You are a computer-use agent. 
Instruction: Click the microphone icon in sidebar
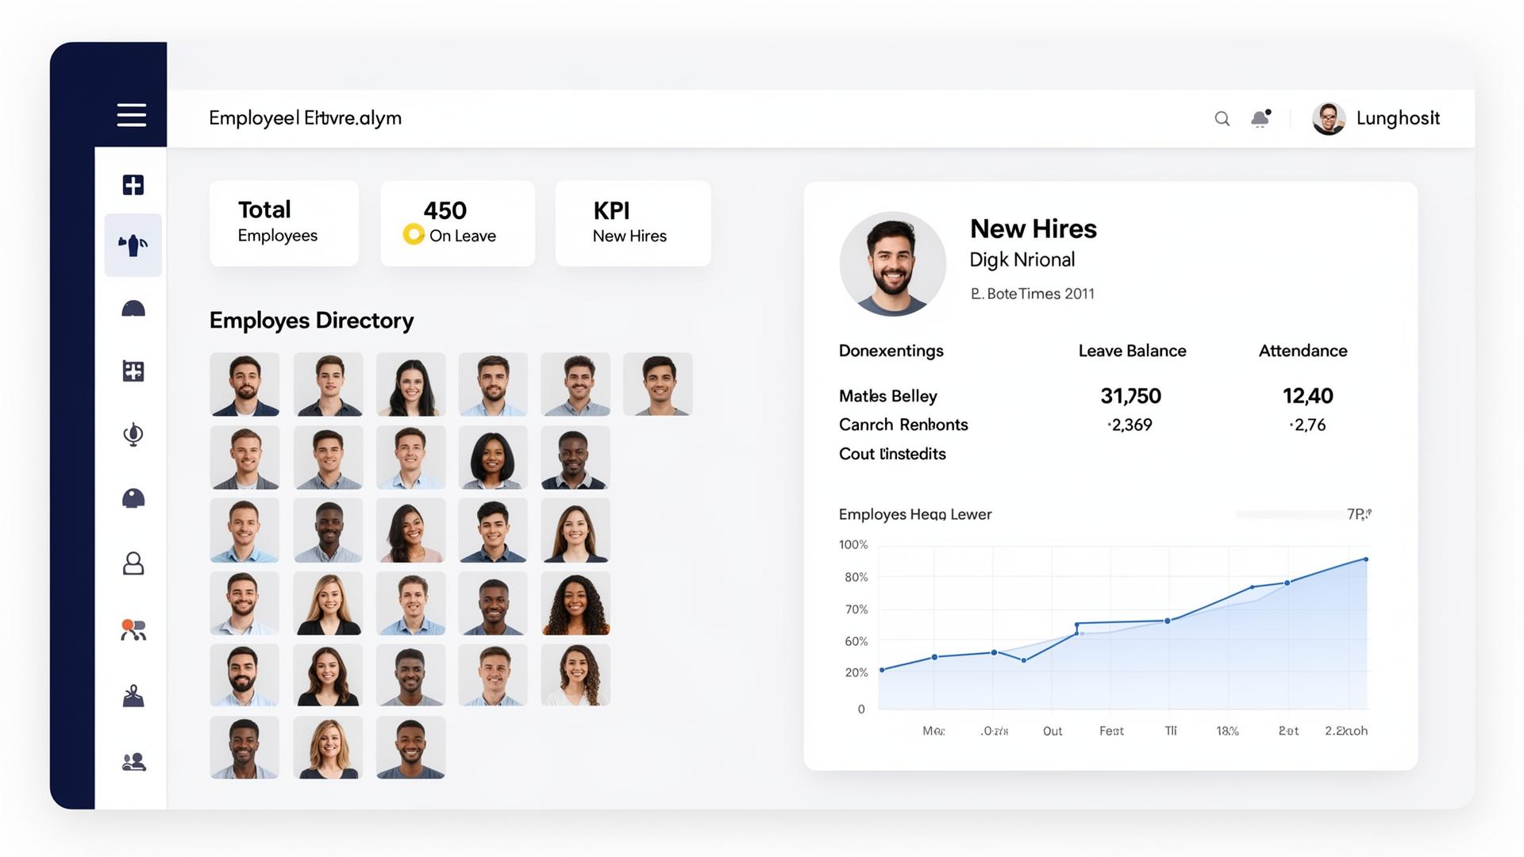tap(133, 434)
